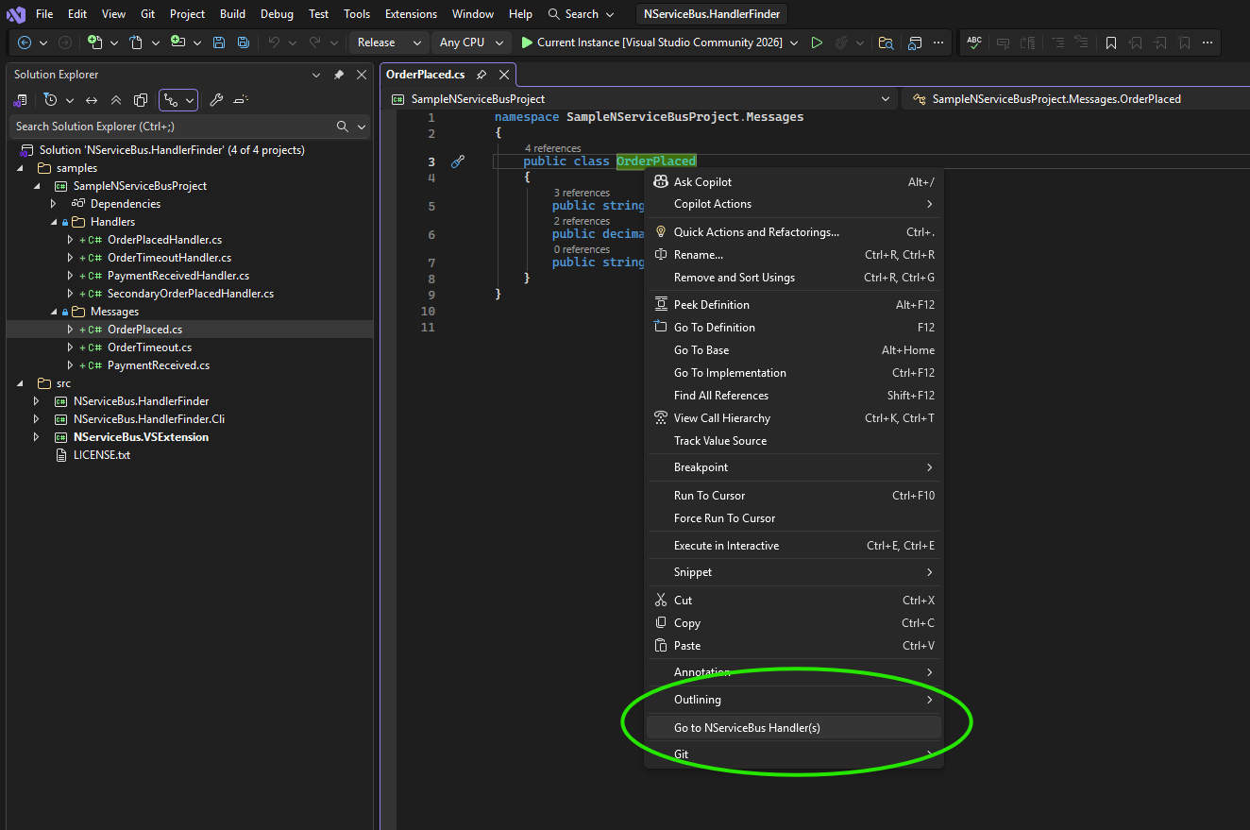Toggle bookmark on current line
Viewport: 1250px width, 830px height.
point(1111,42)
